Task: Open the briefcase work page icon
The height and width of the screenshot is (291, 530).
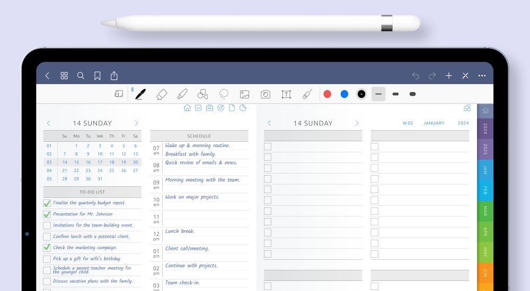Action: 209,108
